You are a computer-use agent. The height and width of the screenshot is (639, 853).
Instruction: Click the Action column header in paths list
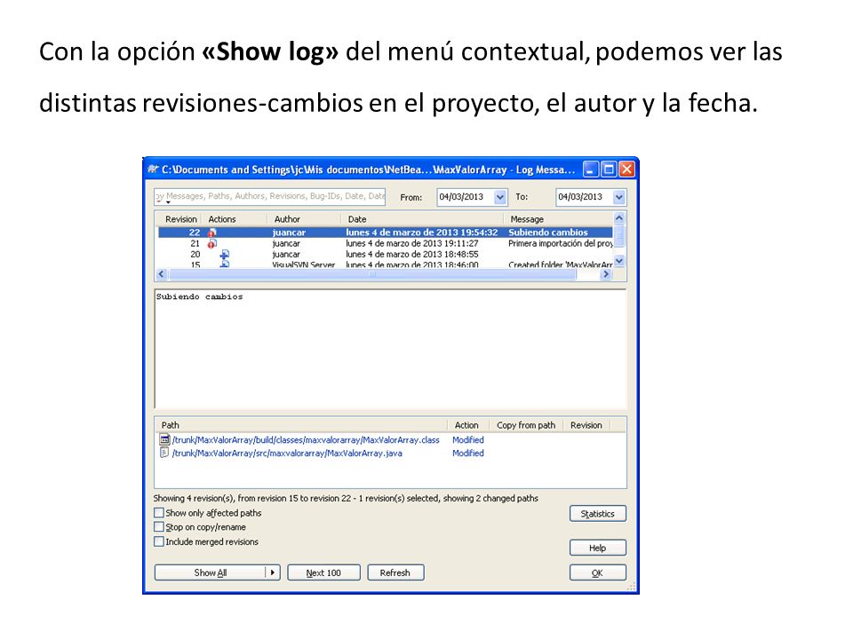467,425
